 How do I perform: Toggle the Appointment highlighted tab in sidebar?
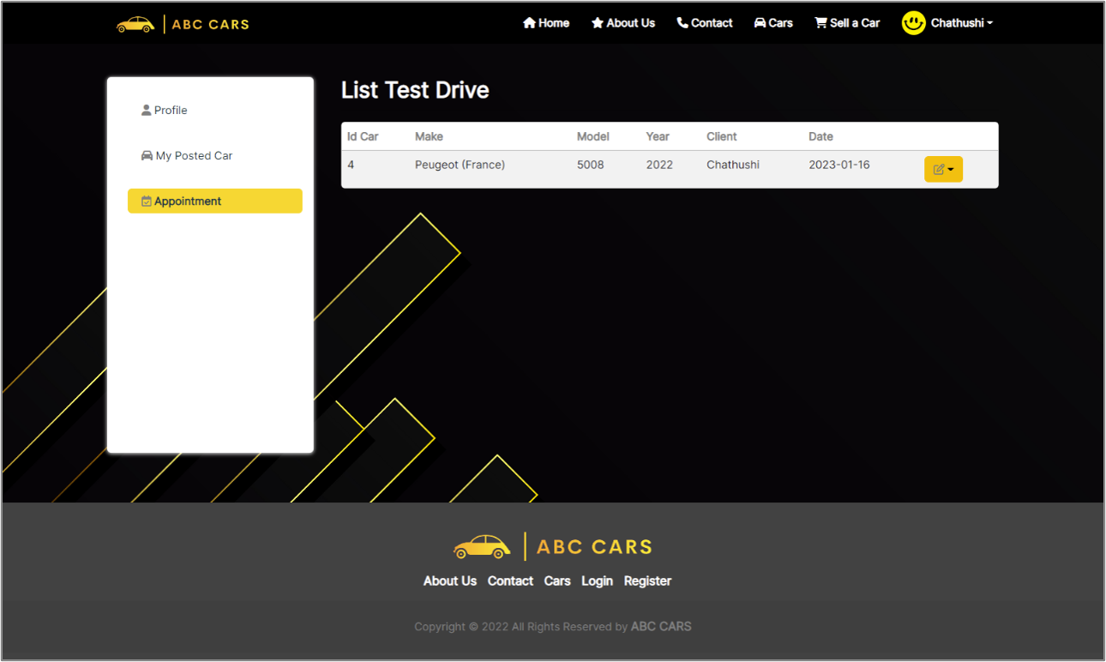pyautogui.click(x=214, y=201)
